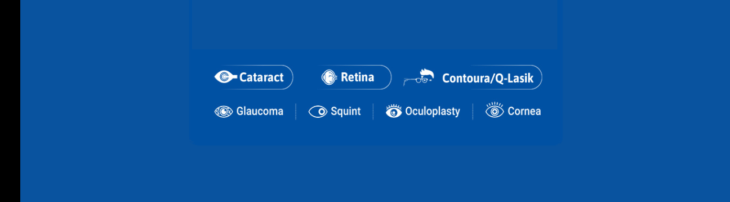The width and height of the screenshot is (730, 202).
Task: Click the Oculoplasty eyelash eye icon
Action: 394,111
